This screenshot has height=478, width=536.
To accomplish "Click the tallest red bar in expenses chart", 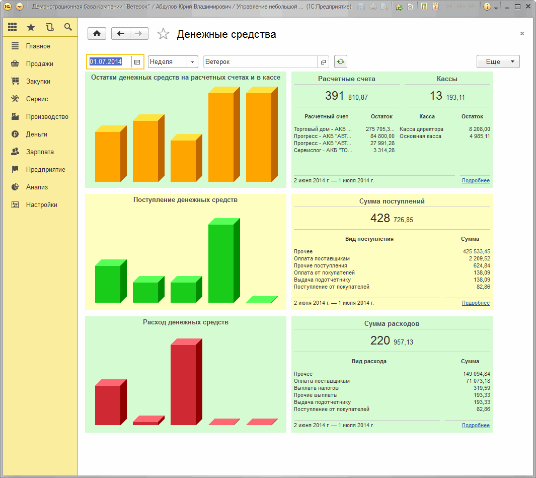I will point(186,382).
